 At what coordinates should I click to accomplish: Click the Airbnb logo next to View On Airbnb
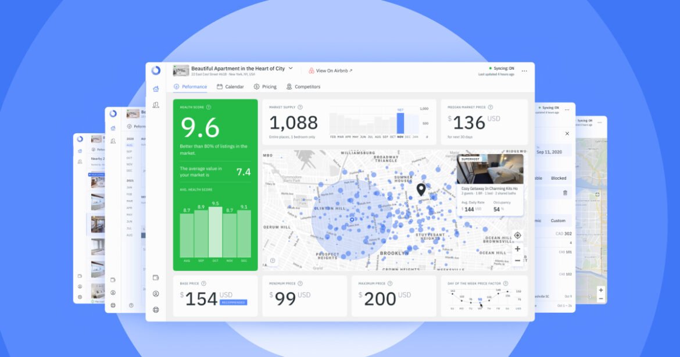[x=311, y=70]
